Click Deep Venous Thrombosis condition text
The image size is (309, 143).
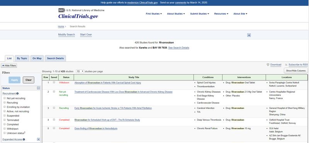[209, 120]
